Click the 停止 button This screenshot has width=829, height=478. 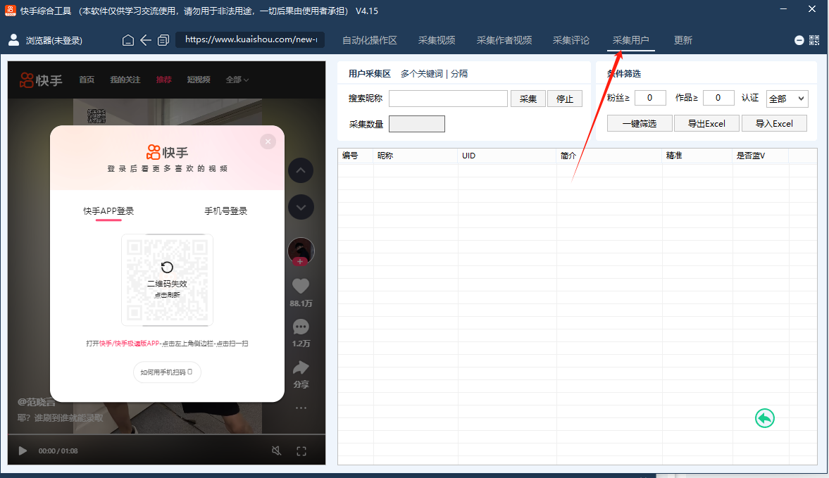565,99
